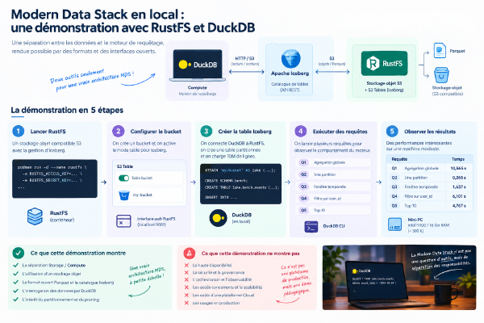The width and height of the screenshot is (484, 323).
Task: Click the red X beside 'La sécurité et la gouvernance'
Action: point(186,273)
